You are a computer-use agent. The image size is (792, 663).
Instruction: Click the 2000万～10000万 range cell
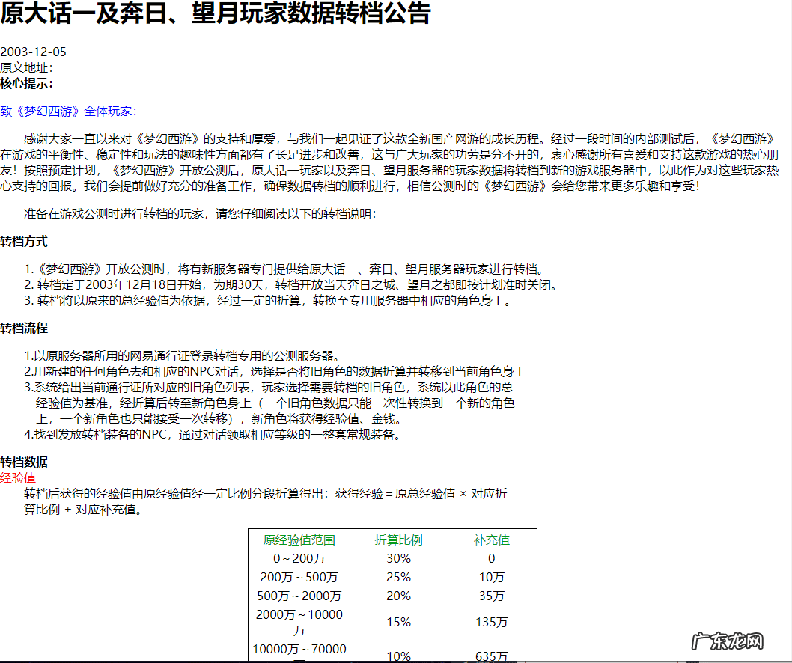(x=299, y=621)
